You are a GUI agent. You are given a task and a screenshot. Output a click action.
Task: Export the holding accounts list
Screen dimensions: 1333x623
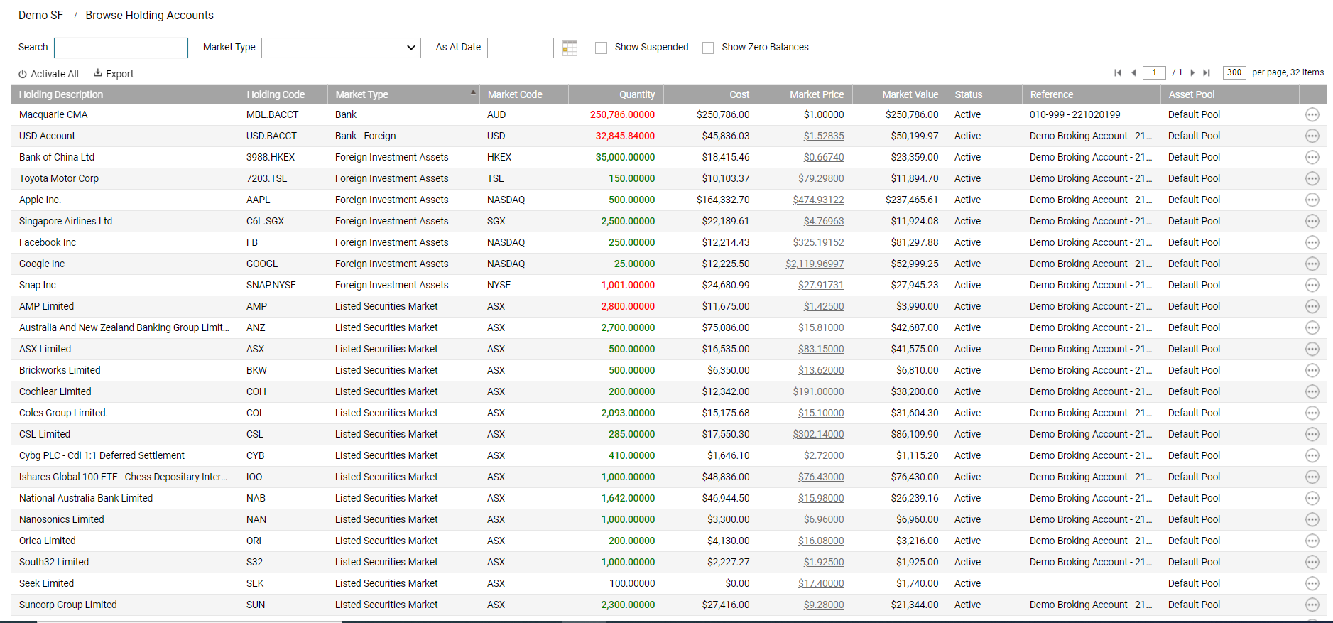click(114, 74)
